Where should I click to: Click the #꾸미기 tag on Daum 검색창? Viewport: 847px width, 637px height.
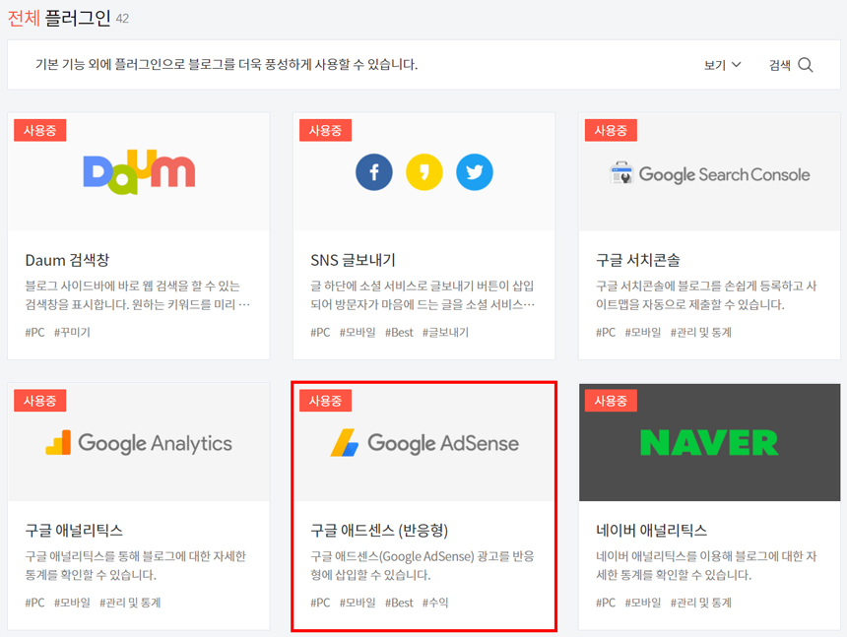pyautogui.click(x=72, y=332)
